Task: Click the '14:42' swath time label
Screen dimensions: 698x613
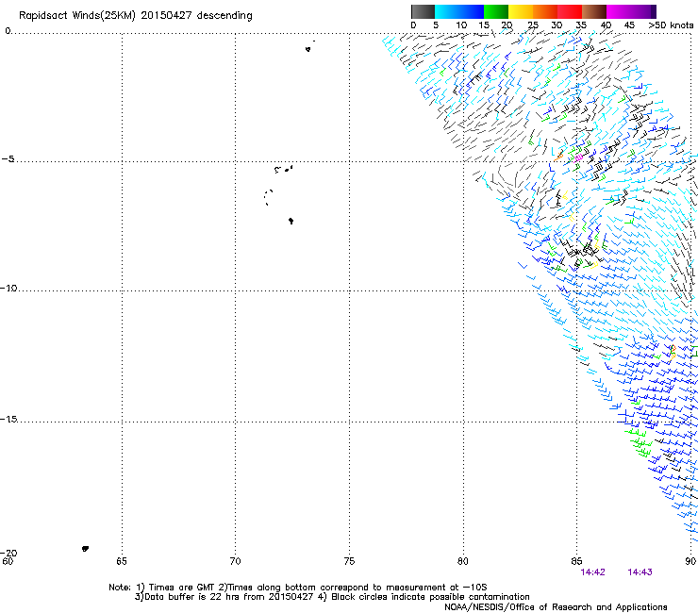Action: point(592,572)
